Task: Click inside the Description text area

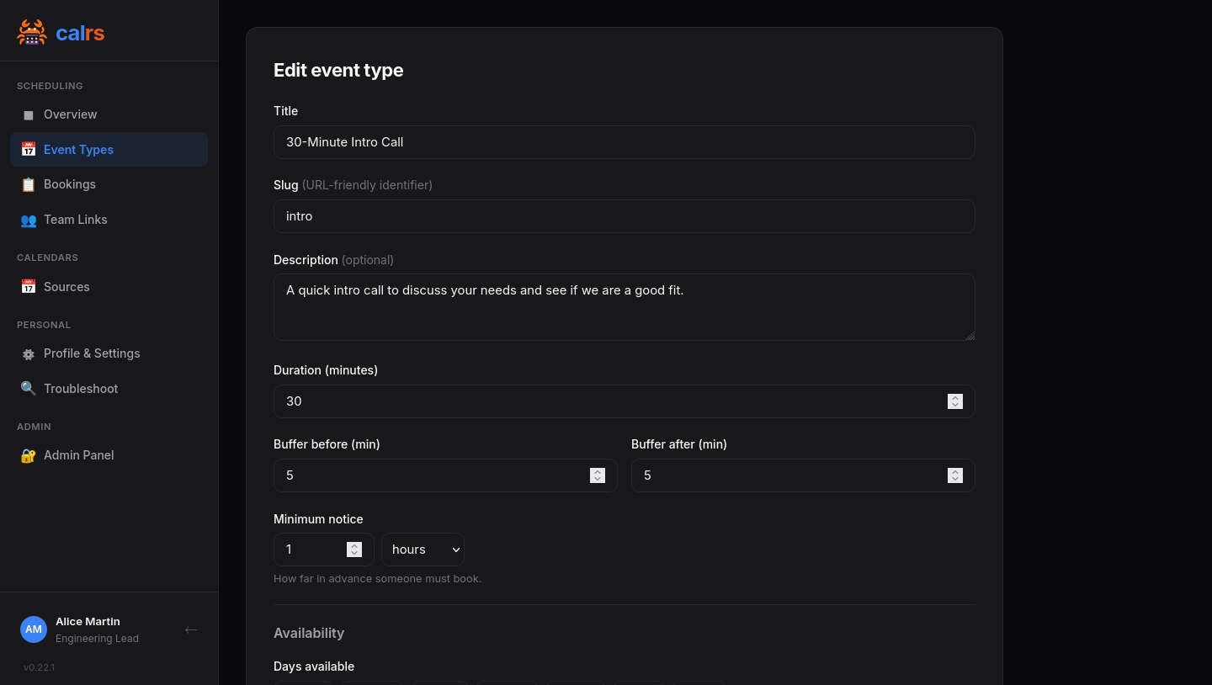Action: point(624,306)
